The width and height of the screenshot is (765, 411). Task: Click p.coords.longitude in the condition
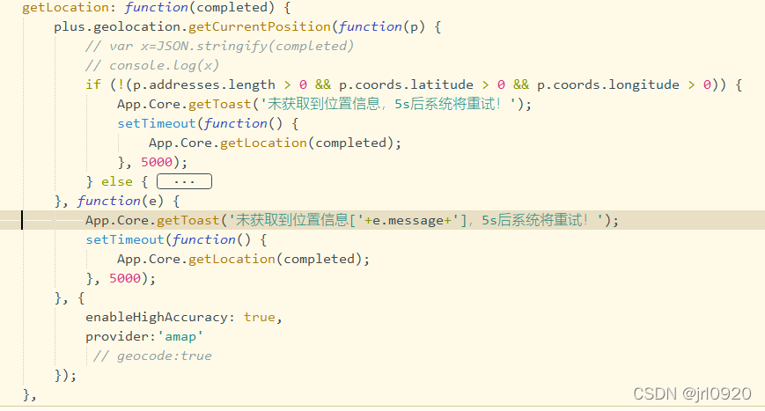pos(608,84)
